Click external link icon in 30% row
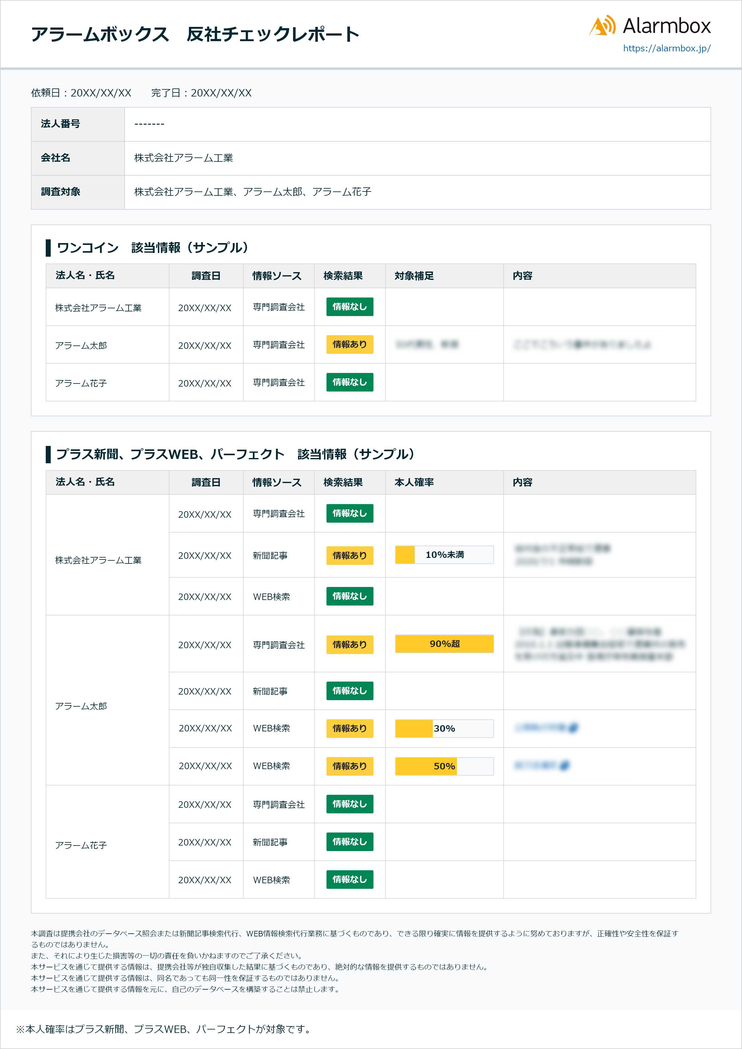The width and height of the screenshot is (742, 1049). (x=574, y=728)
